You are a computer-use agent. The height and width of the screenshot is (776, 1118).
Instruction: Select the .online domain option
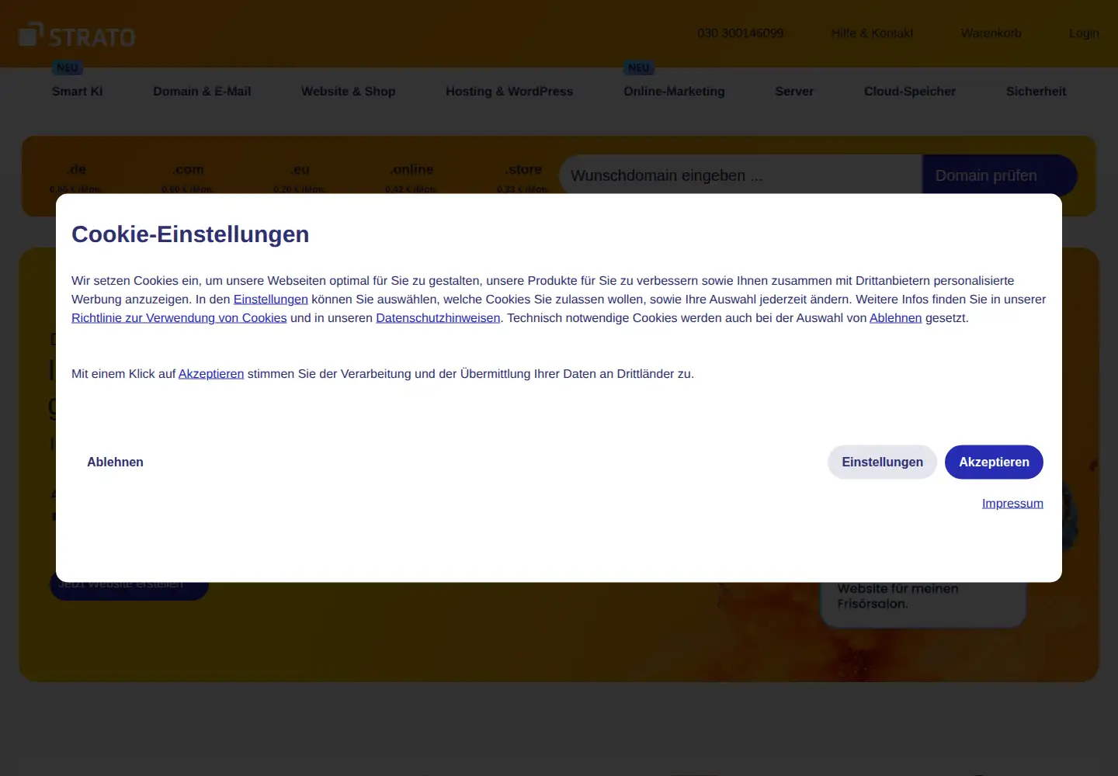pos(411,175)
